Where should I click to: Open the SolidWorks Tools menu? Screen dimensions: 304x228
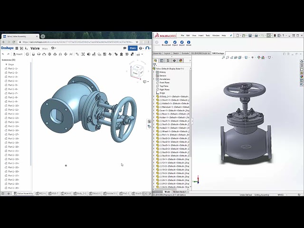click(x=208, y=36)
